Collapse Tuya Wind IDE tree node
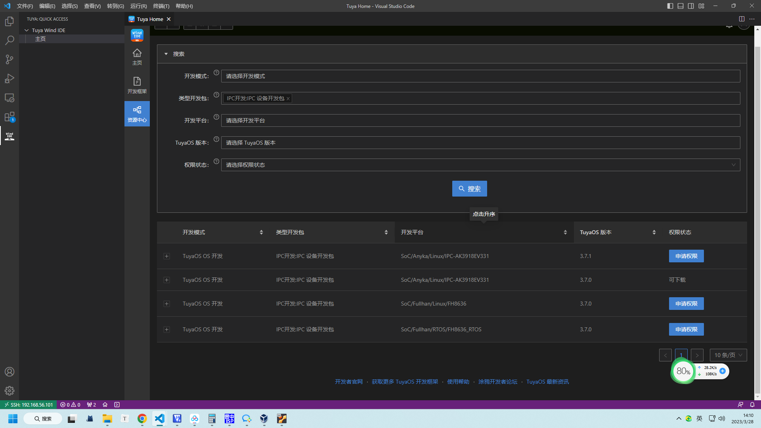This screenshot has width=761, height=428. [x=27, y=30]
